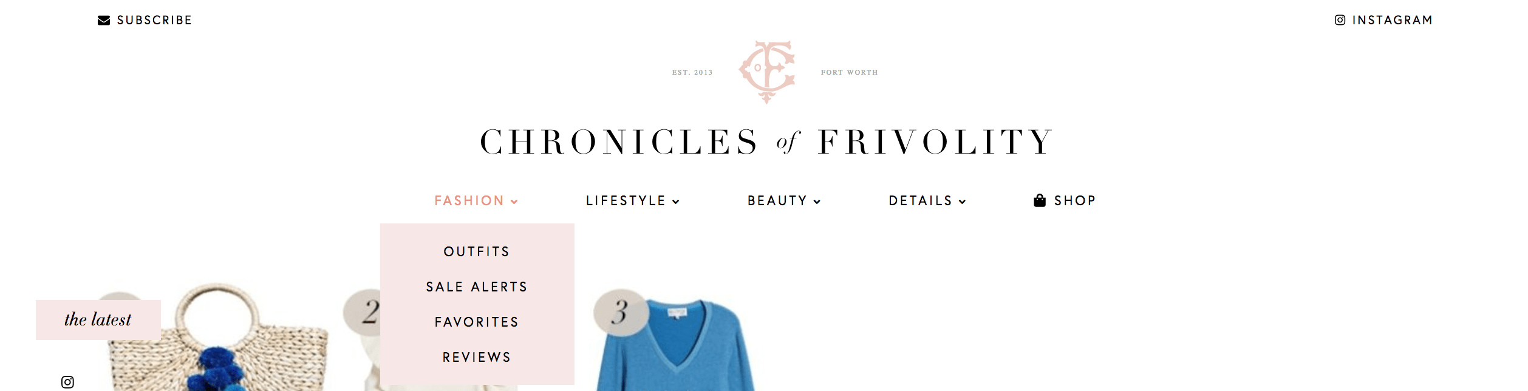
Task: Click the pink CF monogram logo
Action: tap(767, 72)
